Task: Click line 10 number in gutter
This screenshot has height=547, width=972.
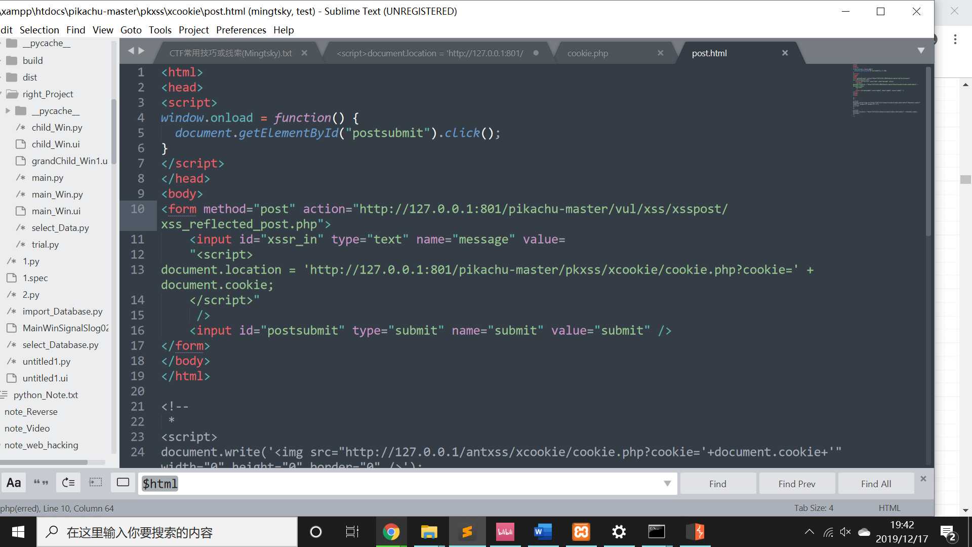Action: coord(137,209)
